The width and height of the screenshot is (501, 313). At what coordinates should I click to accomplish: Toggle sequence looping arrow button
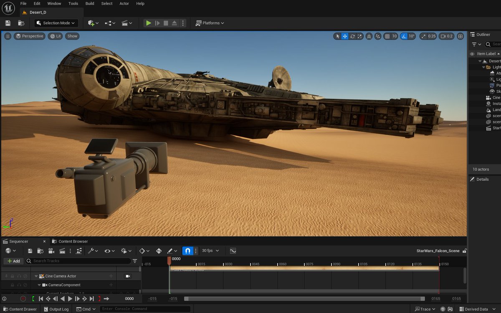pyautogui.click(x=106, y=299)
